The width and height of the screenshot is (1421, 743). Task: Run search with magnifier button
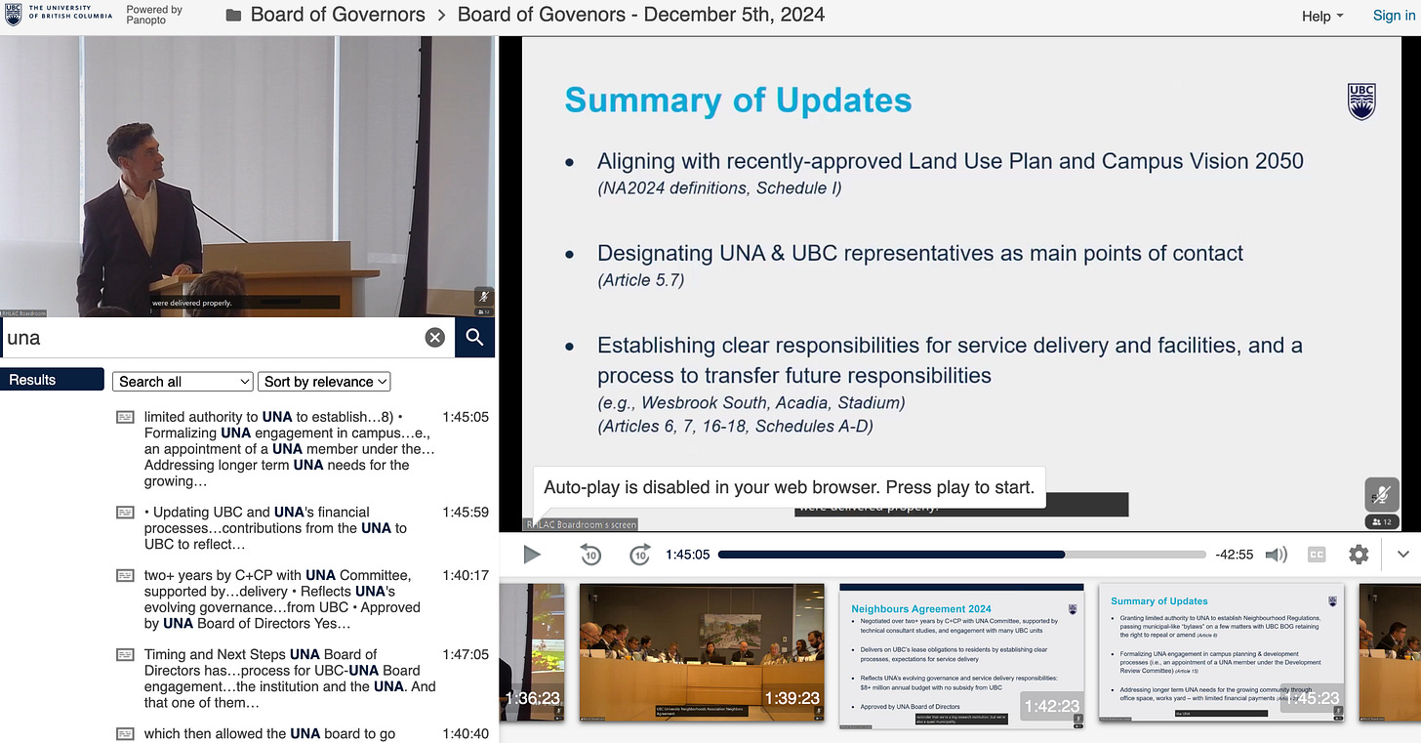[475, 338]
